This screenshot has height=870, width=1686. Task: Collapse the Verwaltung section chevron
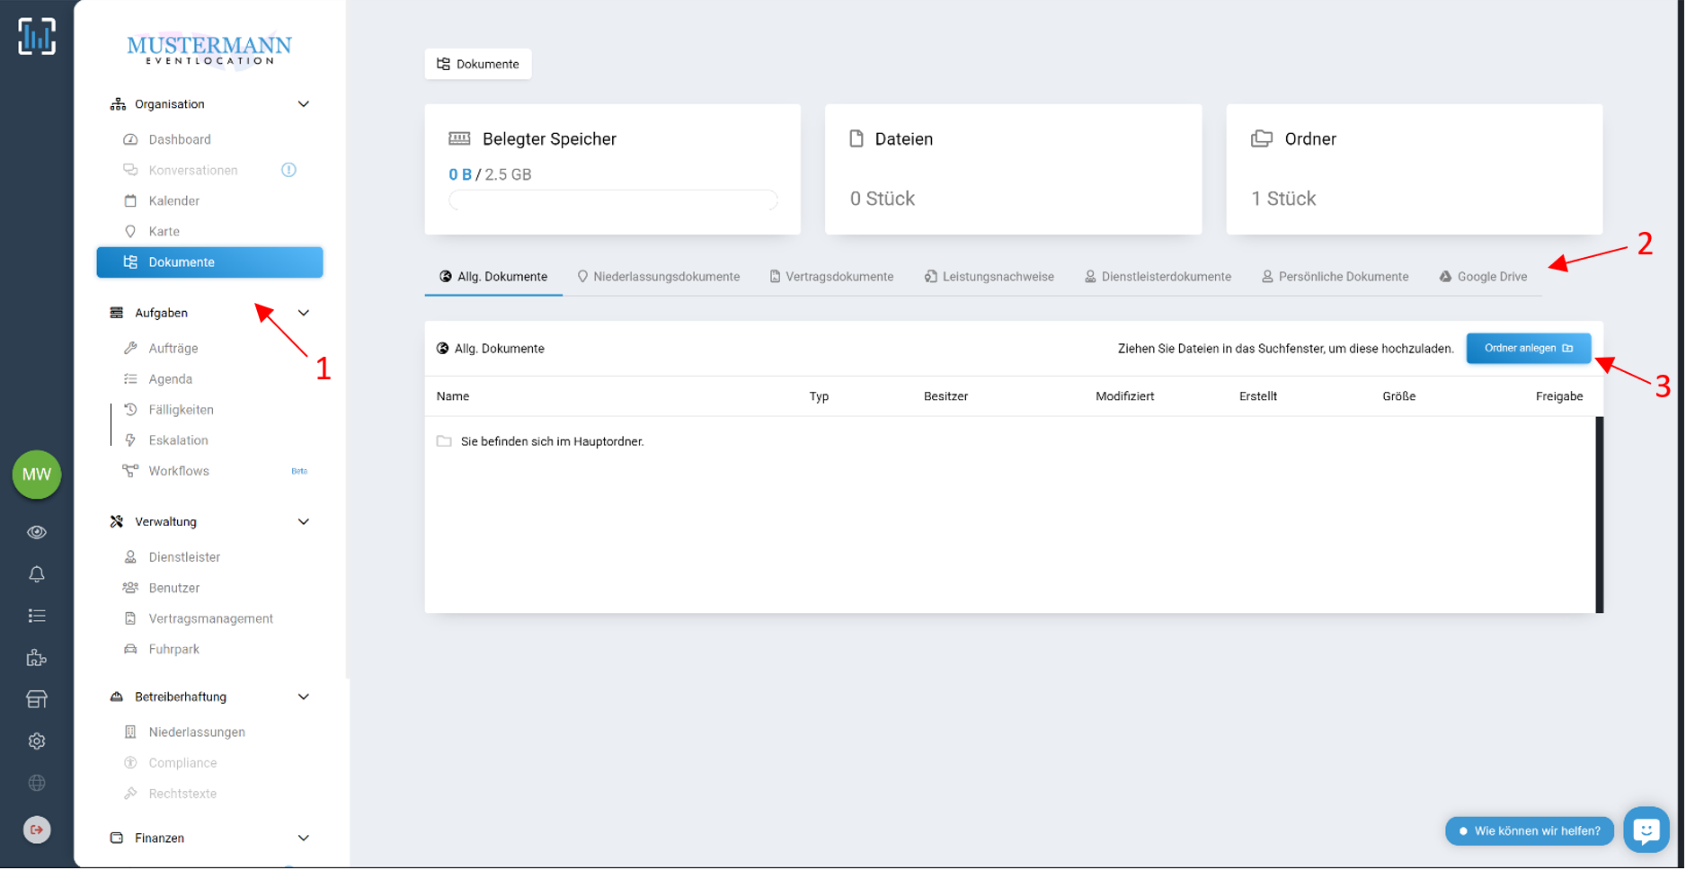coord(304,521)
